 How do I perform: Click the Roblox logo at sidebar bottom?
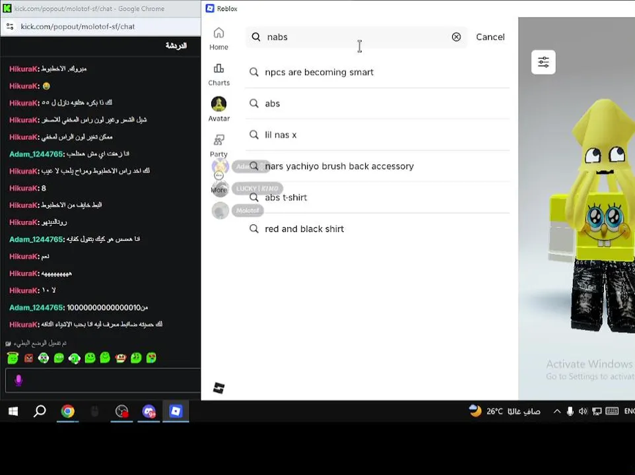[x=218, y=388]
